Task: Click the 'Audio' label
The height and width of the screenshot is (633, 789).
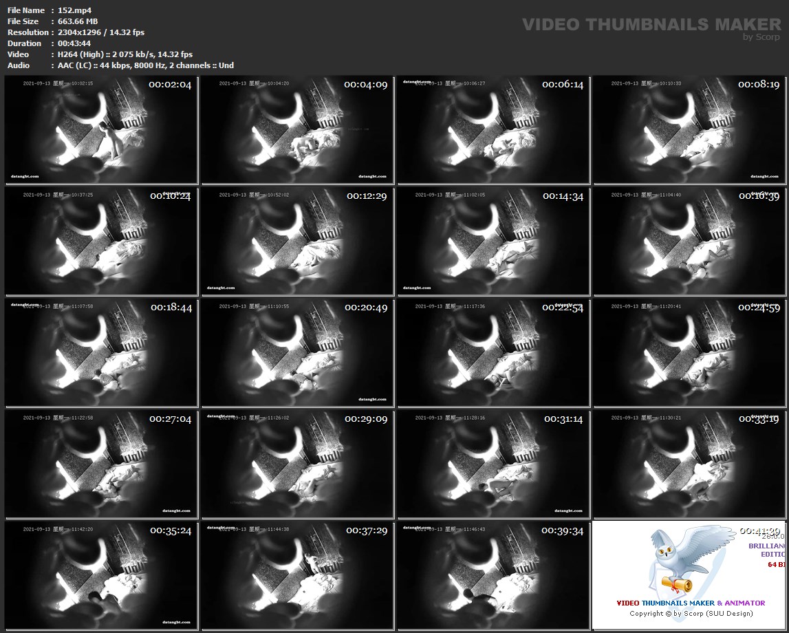Action: tap(19, 65)
